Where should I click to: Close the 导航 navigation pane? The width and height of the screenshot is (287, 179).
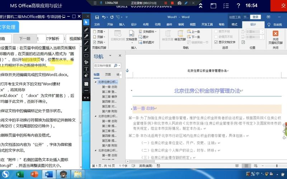(120, 55)
